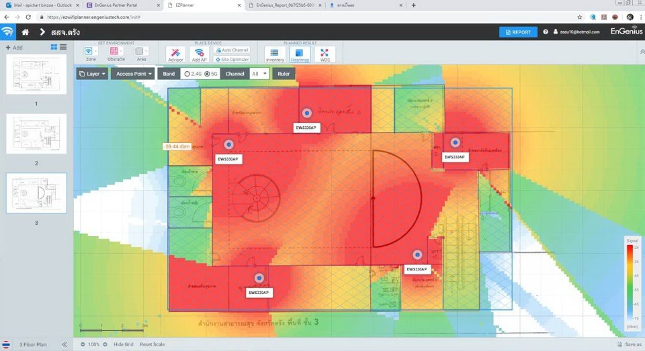Viewport: 645px width, 351px height.
Task: Open the Layer dropdown
Action: 92,74
